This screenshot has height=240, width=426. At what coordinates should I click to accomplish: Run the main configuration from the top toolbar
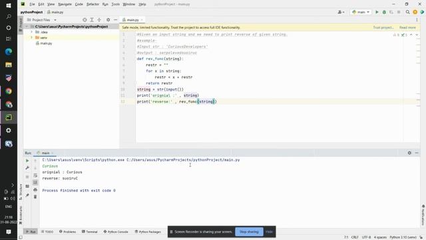tap(377, 12)
